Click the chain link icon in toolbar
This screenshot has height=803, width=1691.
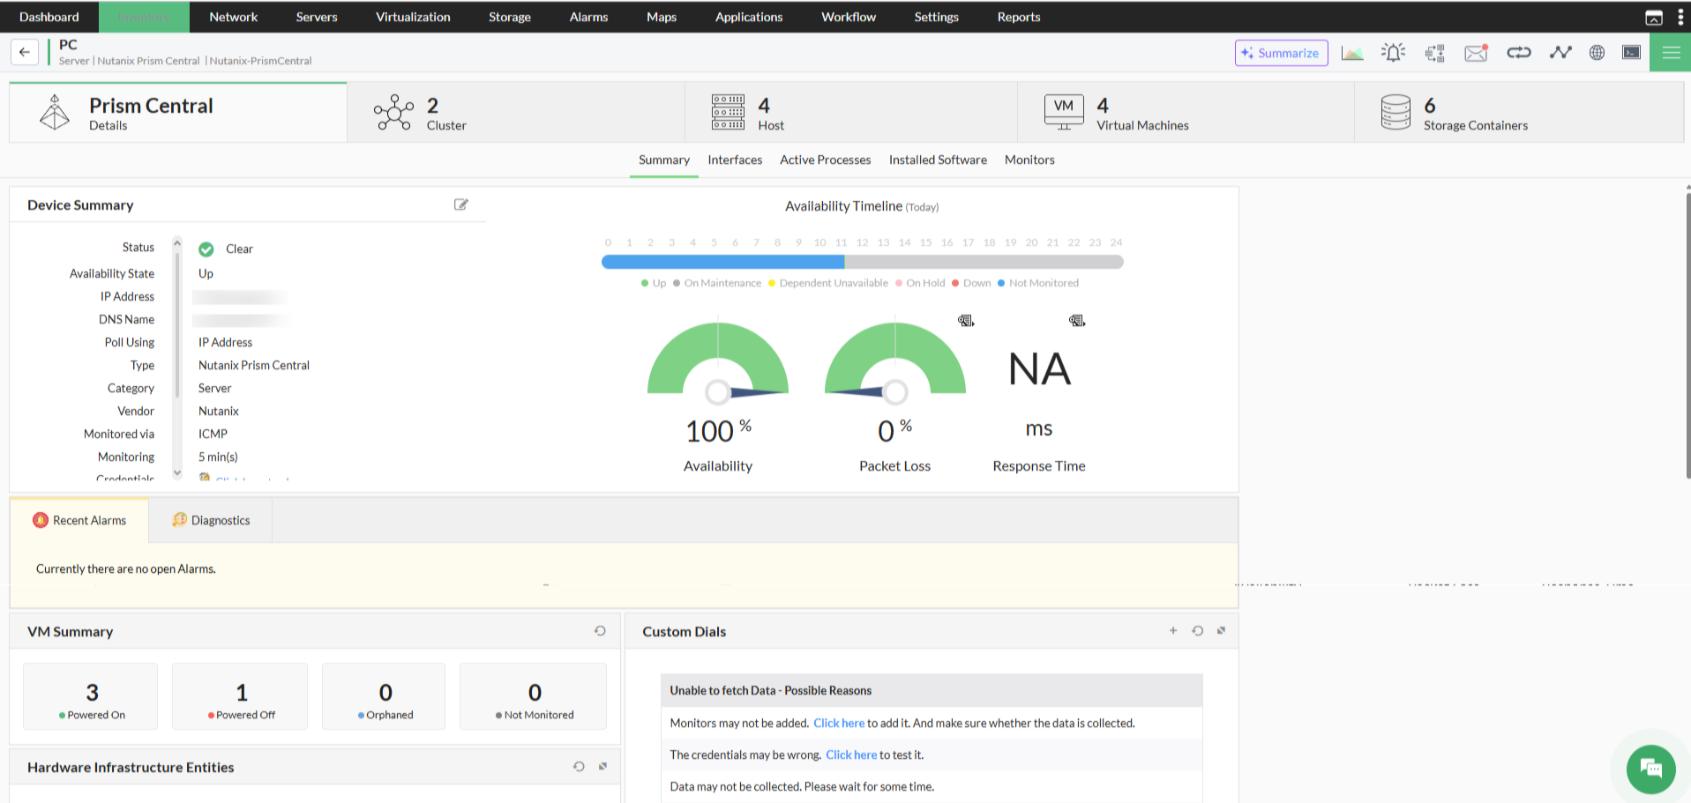click(1519, 53)
